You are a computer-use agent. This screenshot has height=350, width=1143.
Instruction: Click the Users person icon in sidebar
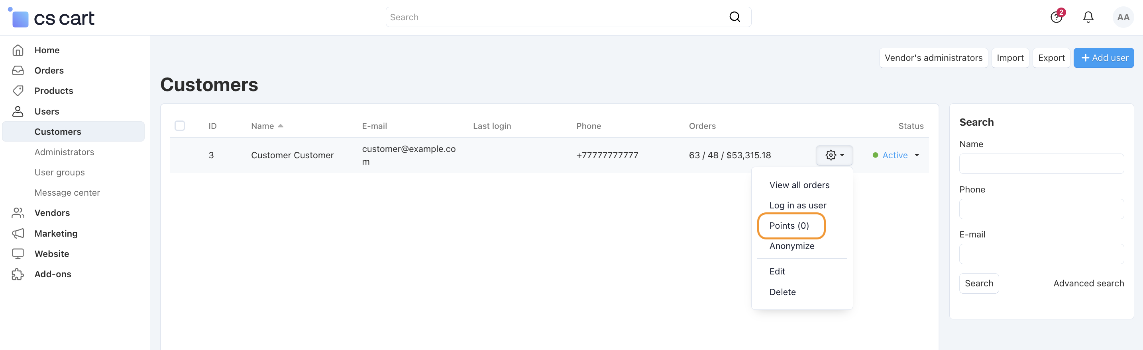point(18,111)
